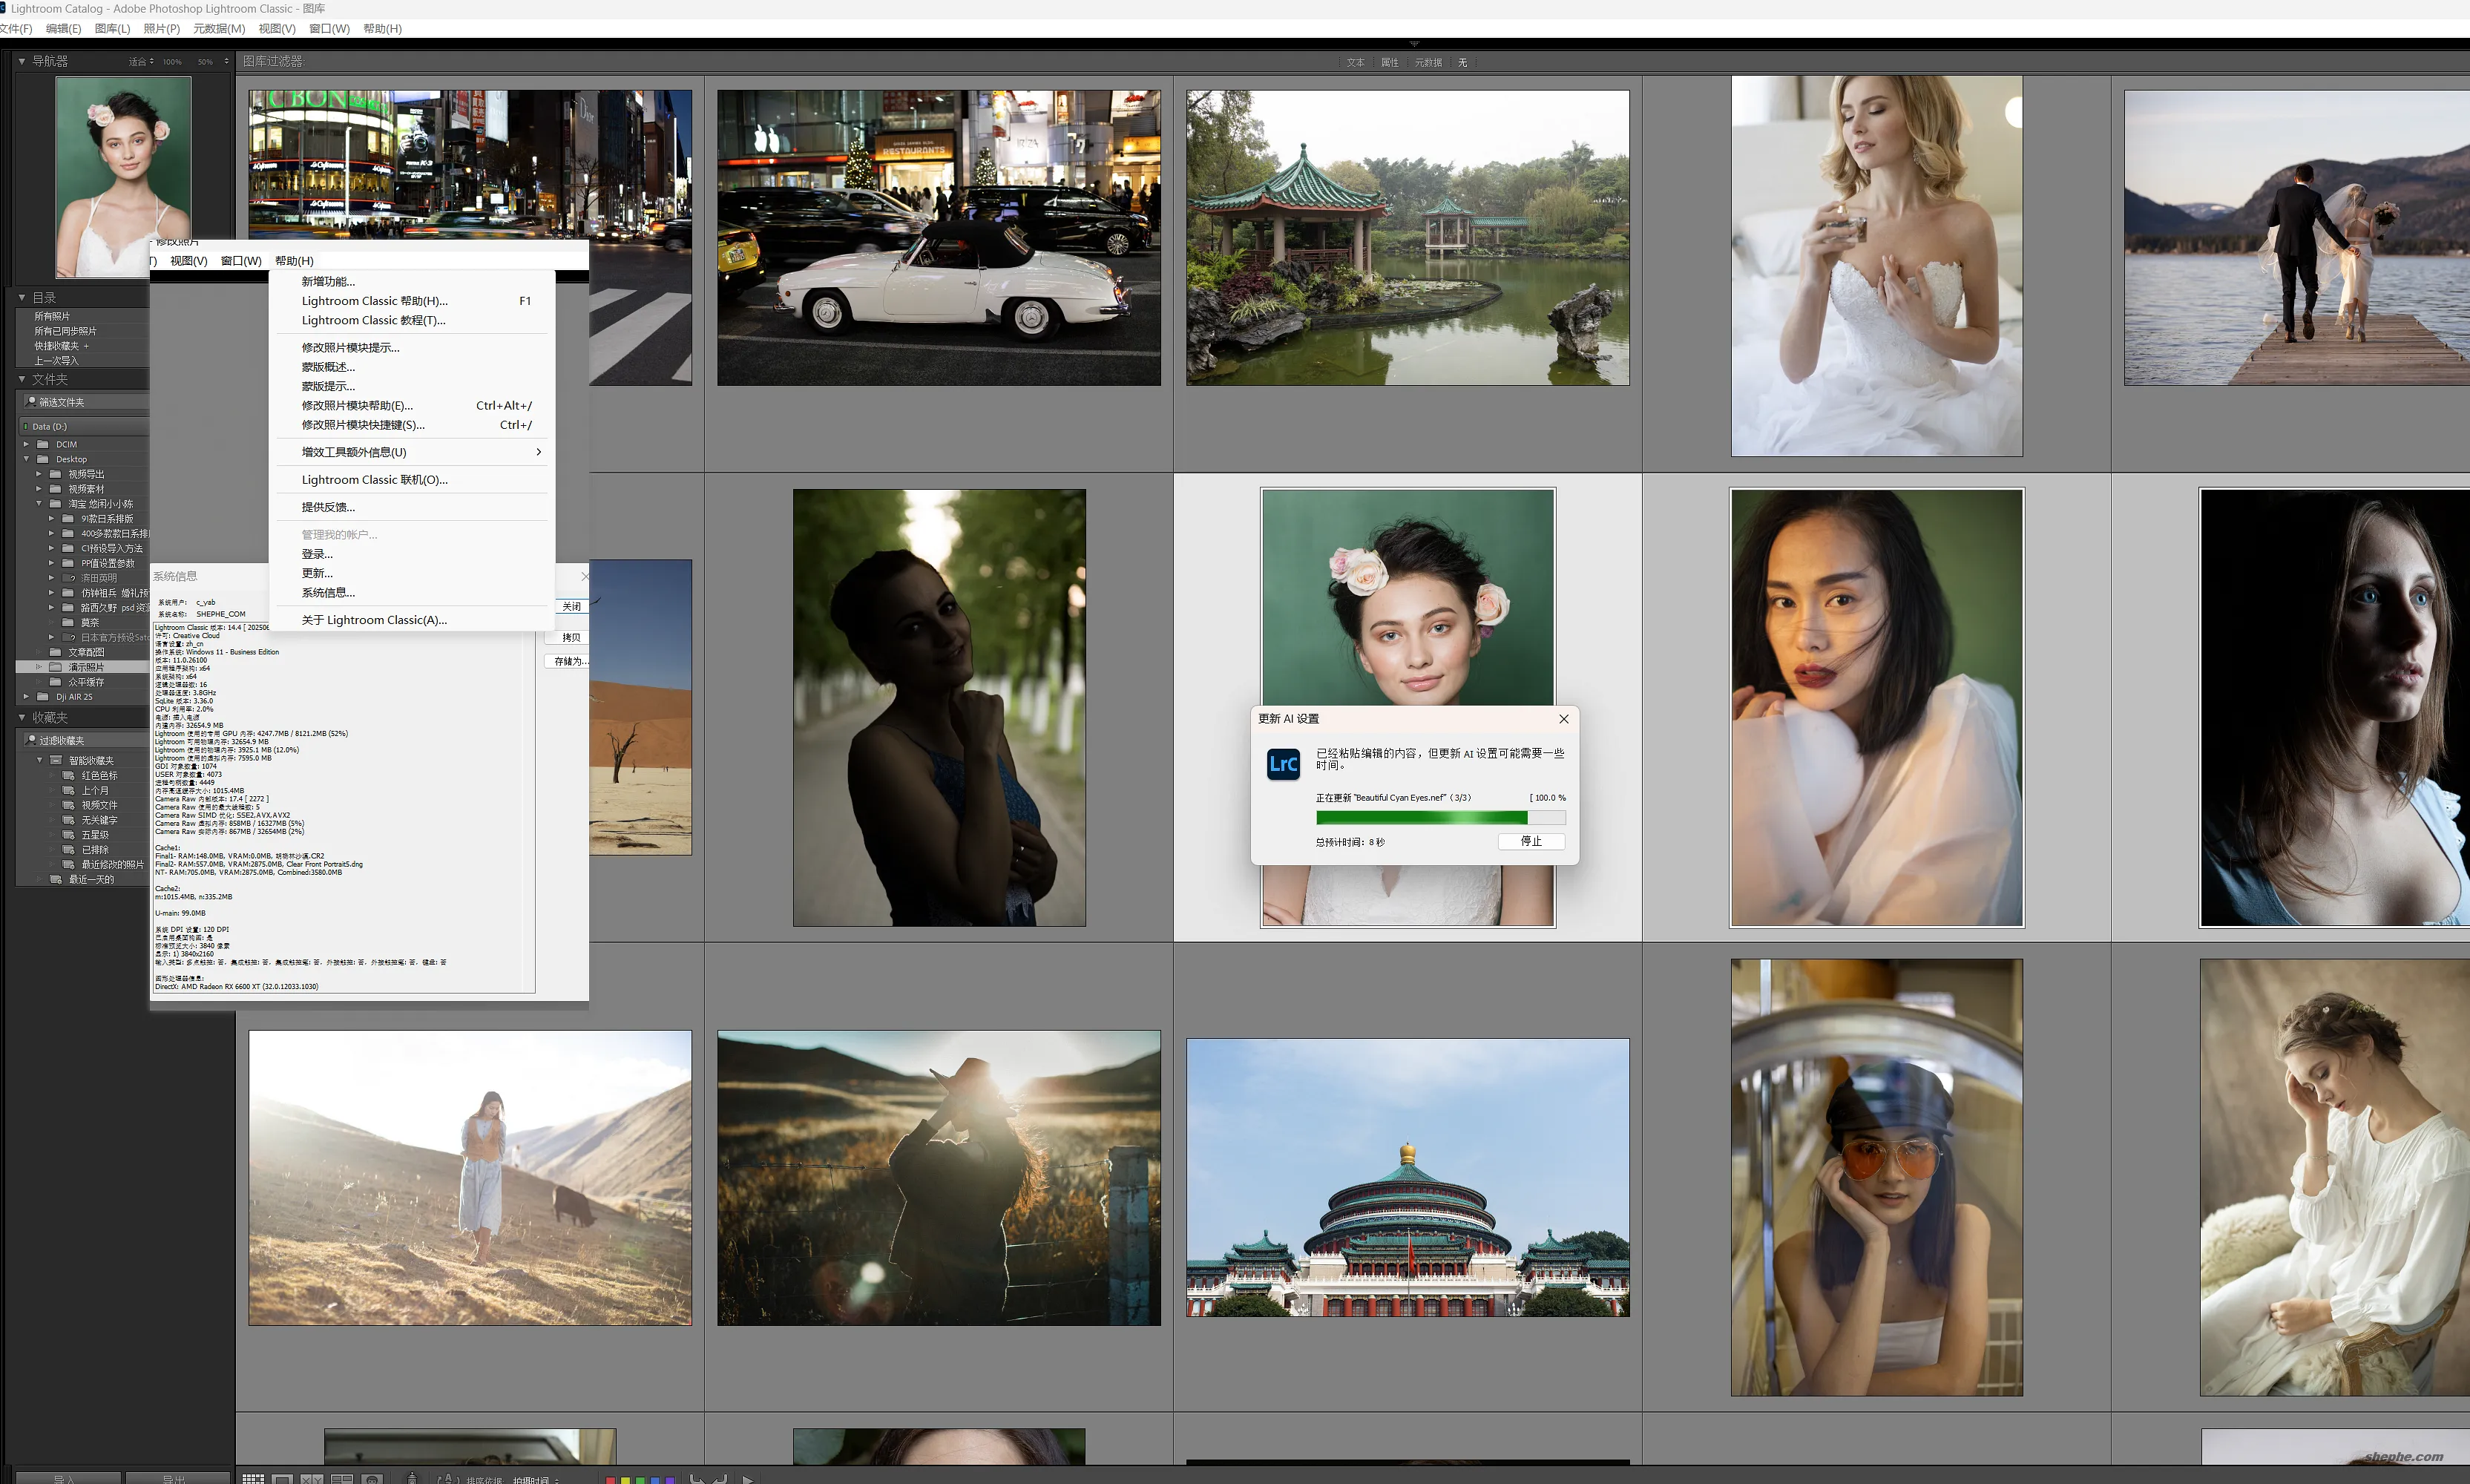
Task: Click search icon in 过滤收藏夹 field
Action: 31,740
